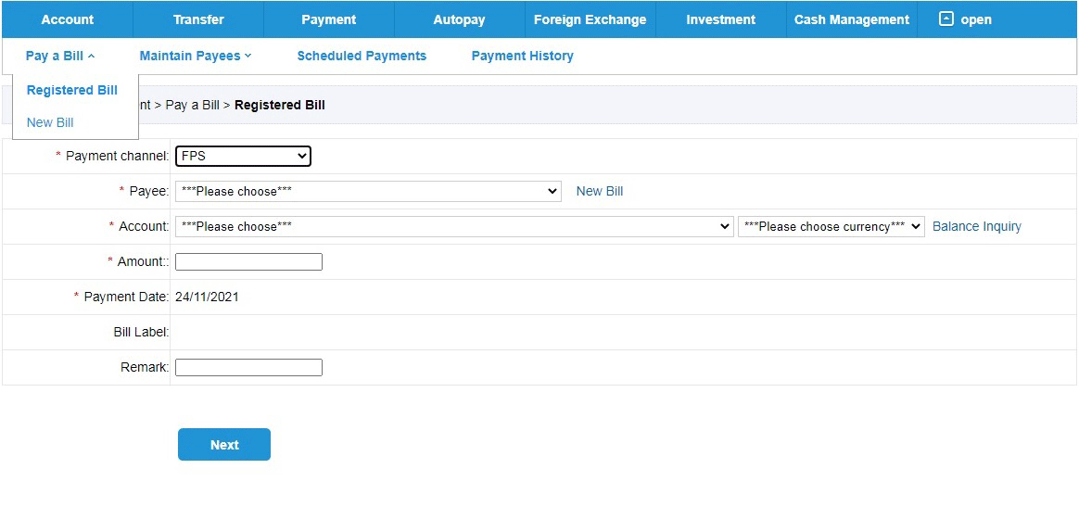The height and width of the screenshot is (519, 1079).
Task: Click the Next button
Action: [224, 445]
